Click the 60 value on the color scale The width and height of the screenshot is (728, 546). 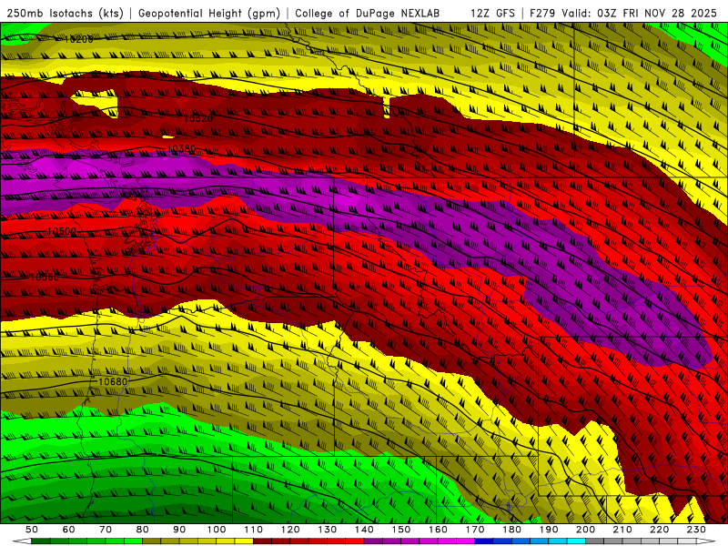(68, 530)
